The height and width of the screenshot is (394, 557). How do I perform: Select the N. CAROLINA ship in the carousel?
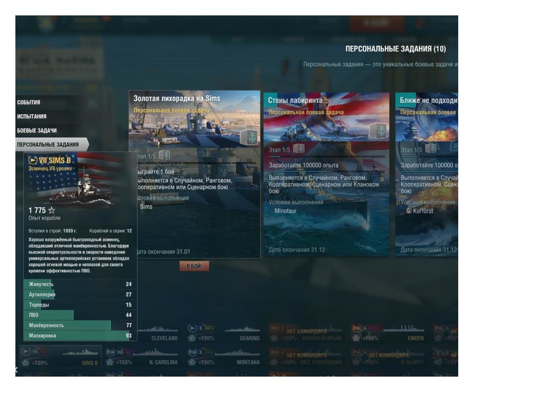142,357
